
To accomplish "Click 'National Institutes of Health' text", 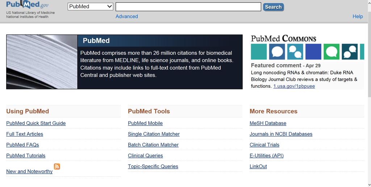I will [x=27, y=17].
